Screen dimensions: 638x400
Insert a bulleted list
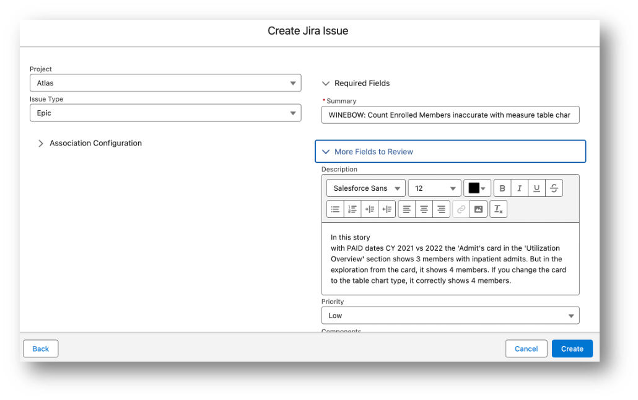[335, 209]
